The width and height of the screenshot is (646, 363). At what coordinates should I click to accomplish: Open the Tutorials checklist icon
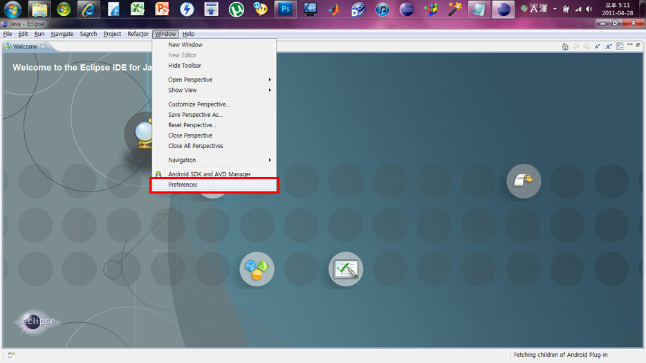[x=346, y=269]
